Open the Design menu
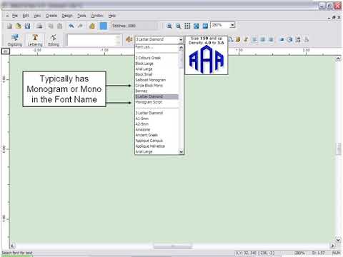This screenshot has height=257, width=343. click(67, 16)
